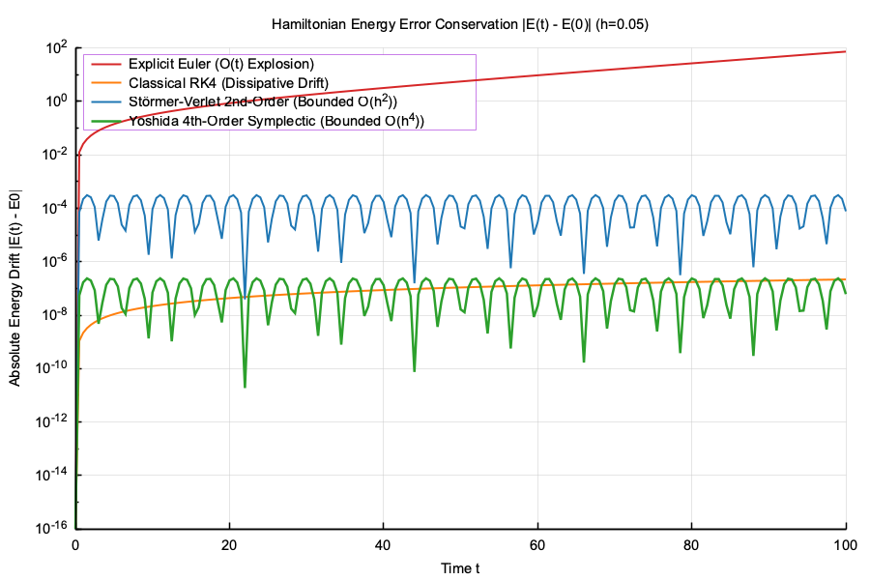The image size is (870, 580).
Task: Click the plot title about Hamiltonian Energy Error
Action: pos(459,24)
